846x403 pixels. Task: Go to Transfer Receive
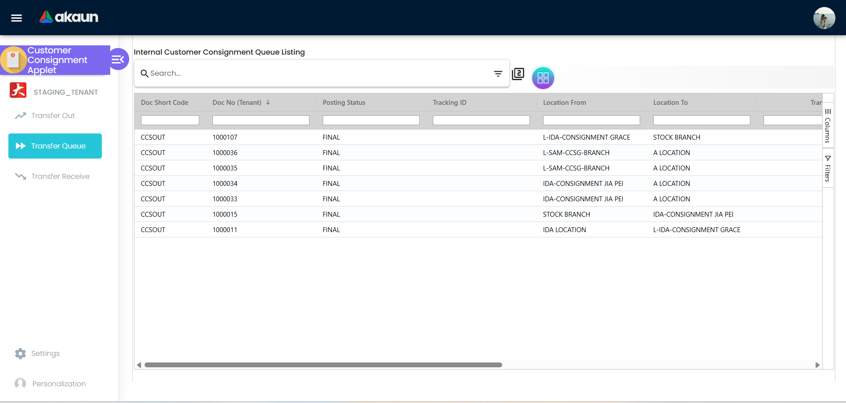pyautogui.click(x=60, y=177)
